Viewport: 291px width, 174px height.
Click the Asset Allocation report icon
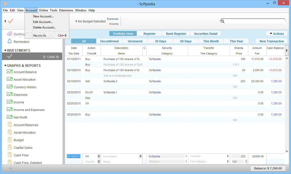tap(10, 132)
